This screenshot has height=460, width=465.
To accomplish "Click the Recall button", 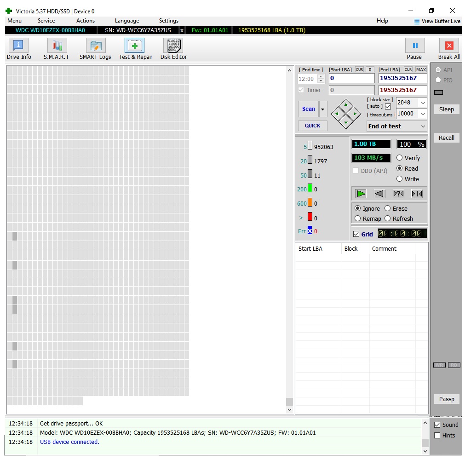I will (446, 138).
